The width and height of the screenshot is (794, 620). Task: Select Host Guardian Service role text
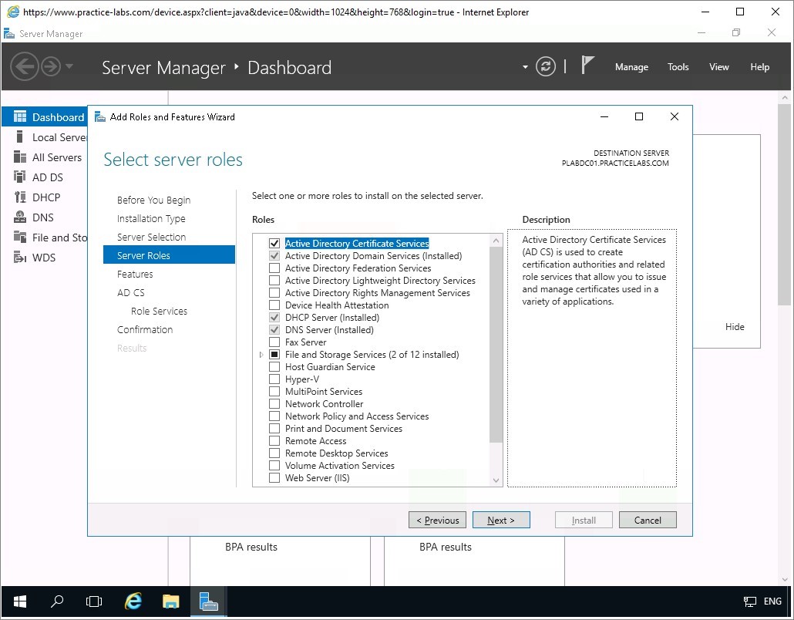click(x=330, y=367)
